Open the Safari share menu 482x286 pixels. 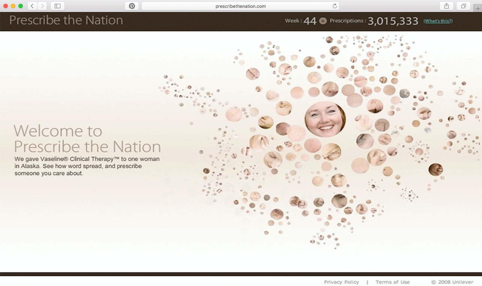click(446, 6)
